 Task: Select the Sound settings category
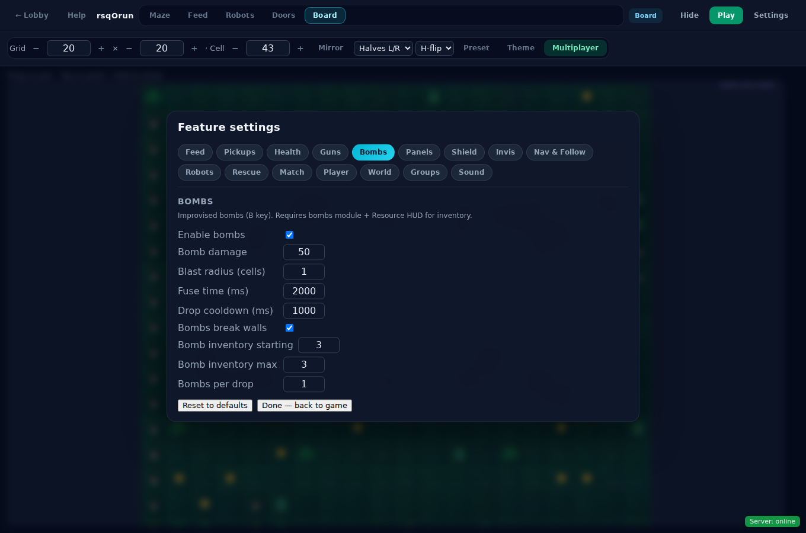[x=472, y=172]
